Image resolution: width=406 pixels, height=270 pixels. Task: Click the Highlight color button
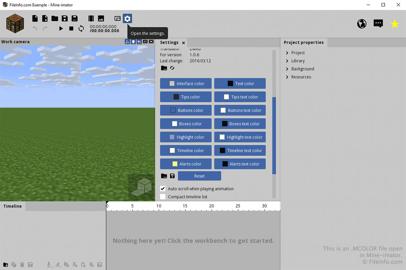[186, 137]
